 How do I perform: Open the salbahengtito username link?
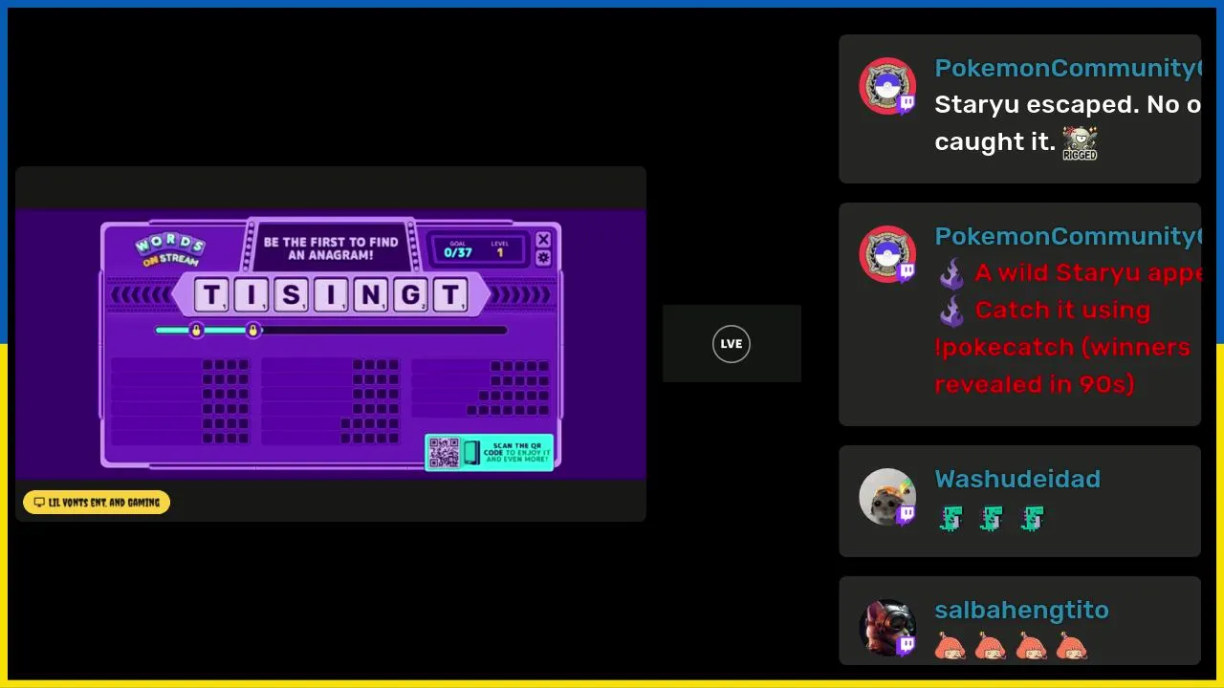(x=1021, y=610)
